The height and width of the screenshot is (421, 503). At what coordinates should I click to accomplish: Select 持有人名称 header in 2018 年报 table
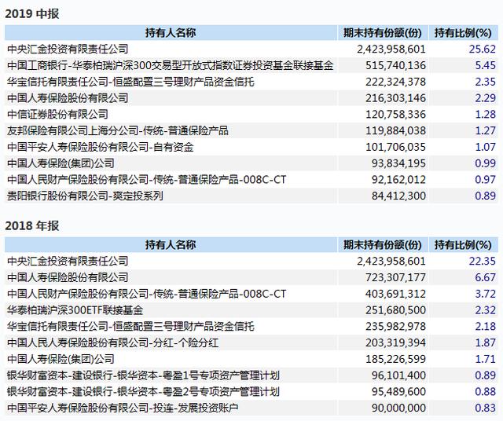click(x=171, y=245)
